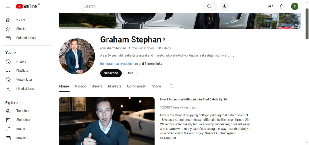Expand the You section chevron
This screenshot has height=145, width=309.
pos(15,52)
